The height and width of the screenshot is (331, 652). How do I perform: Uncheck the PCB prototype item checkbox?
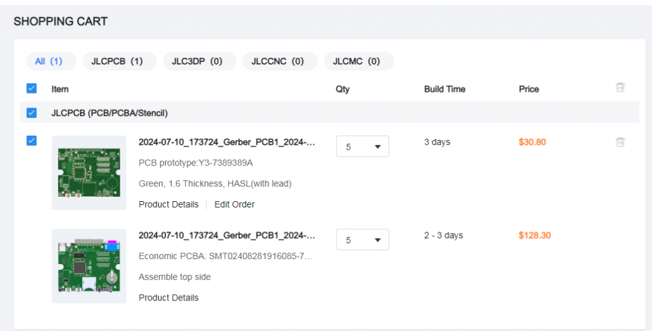[31, 141]
